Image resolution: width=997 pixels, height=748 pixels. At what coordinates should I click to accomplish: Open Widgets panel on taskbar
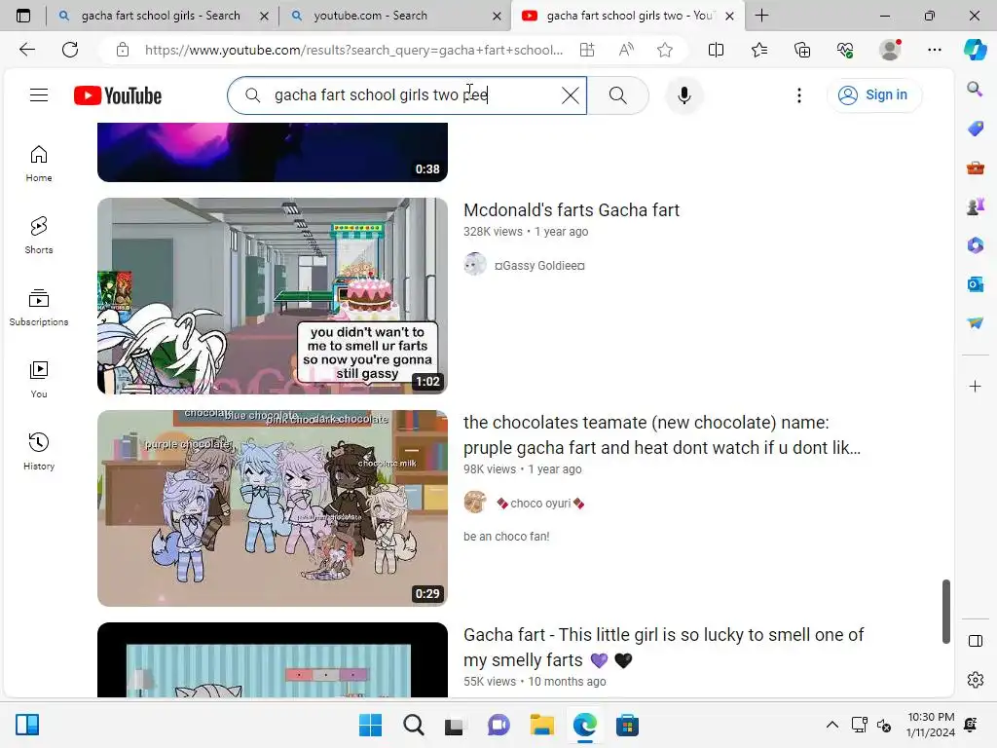(27, 725)
